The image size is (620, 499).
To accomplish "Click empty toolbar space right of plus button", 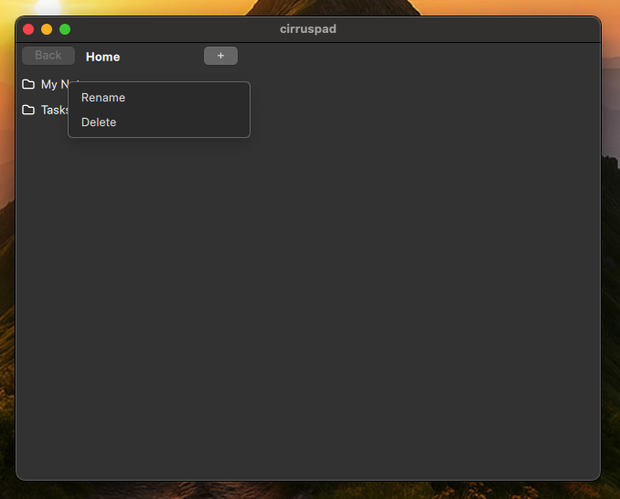I will point(412,56).
